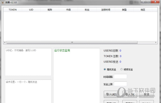Click the 运行状态监测 log panel
Image resolution: width=161 pixels, height=103 pixels.
pos(76,75)
